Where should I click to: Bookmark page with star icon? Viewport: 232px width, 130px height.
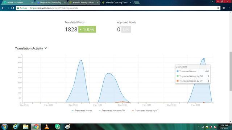click(218, 8)
